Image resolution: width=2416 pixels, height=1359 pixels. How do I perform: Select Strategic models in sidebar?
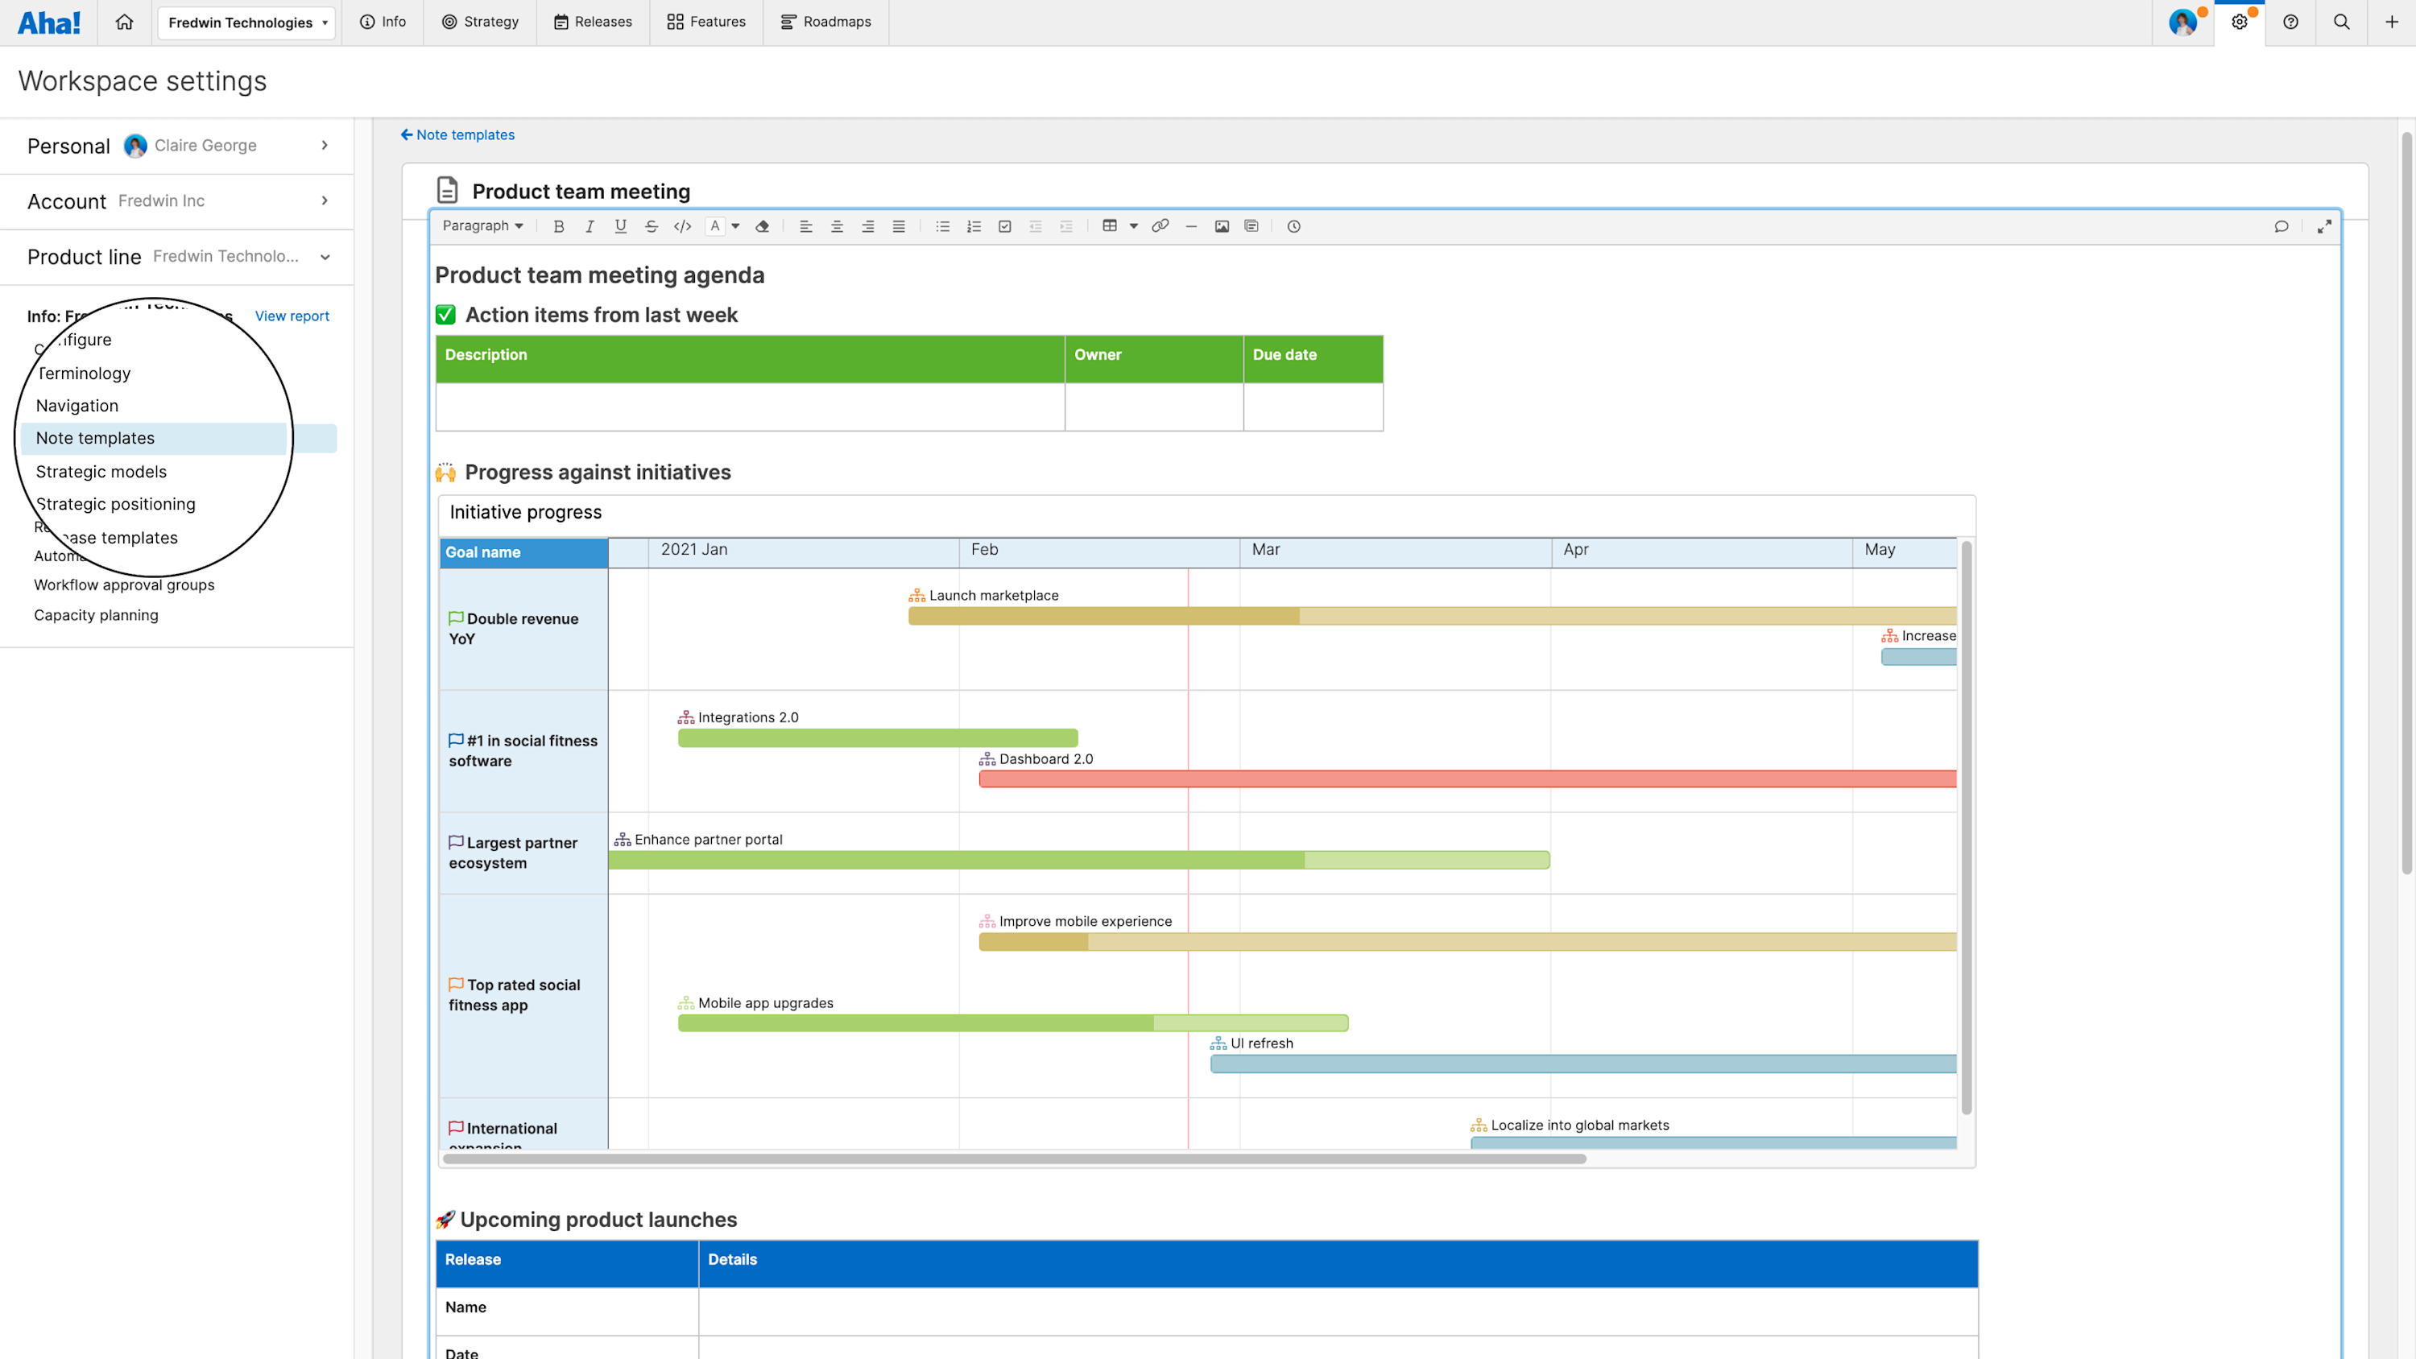point(101,472)
